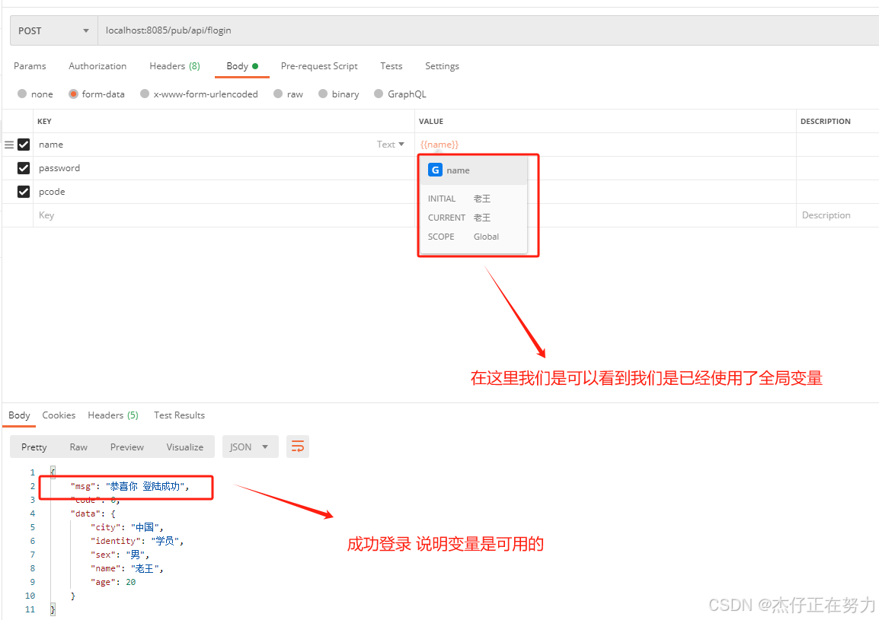This screenshot has height=620, width=879.
Task: Uncheck the name row checkbox
Action: [24, 145]
